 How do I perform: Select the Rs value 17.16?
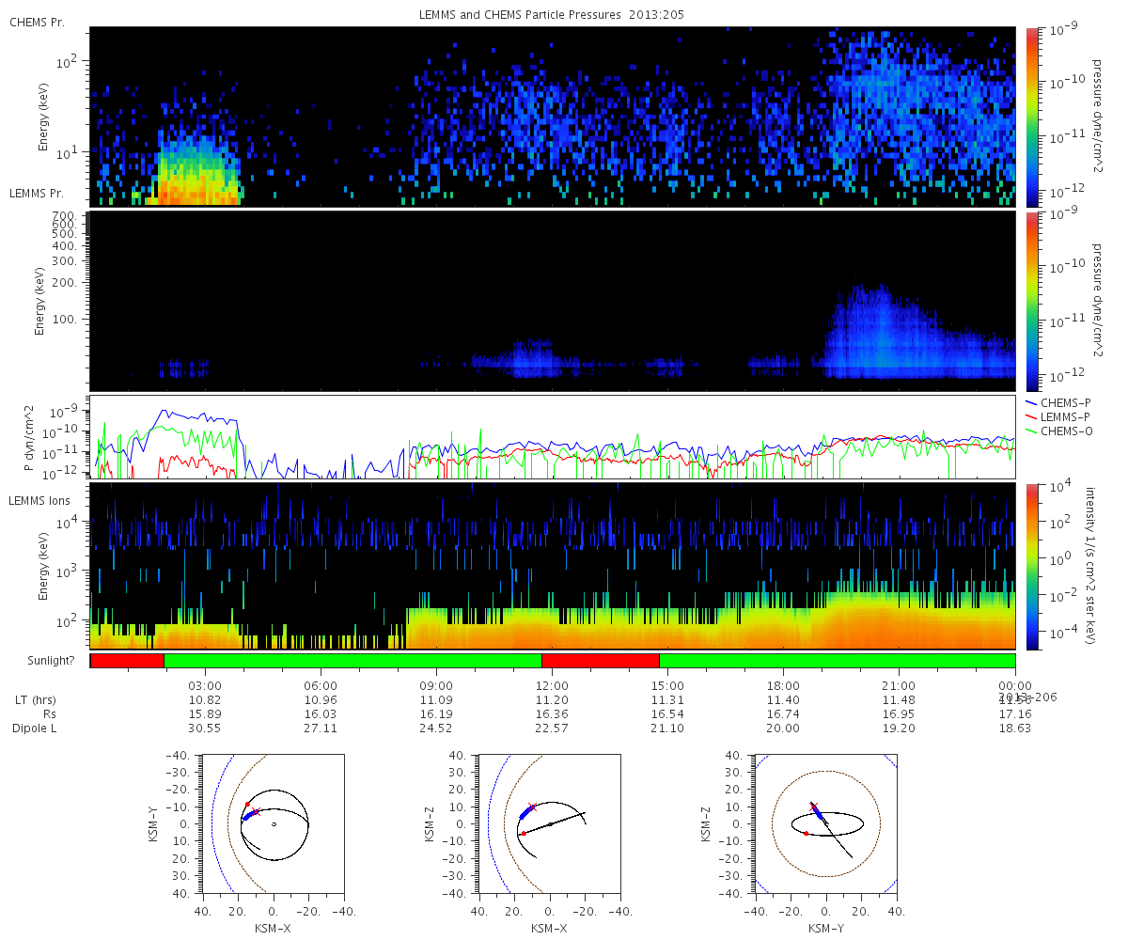click(1014, 714)
